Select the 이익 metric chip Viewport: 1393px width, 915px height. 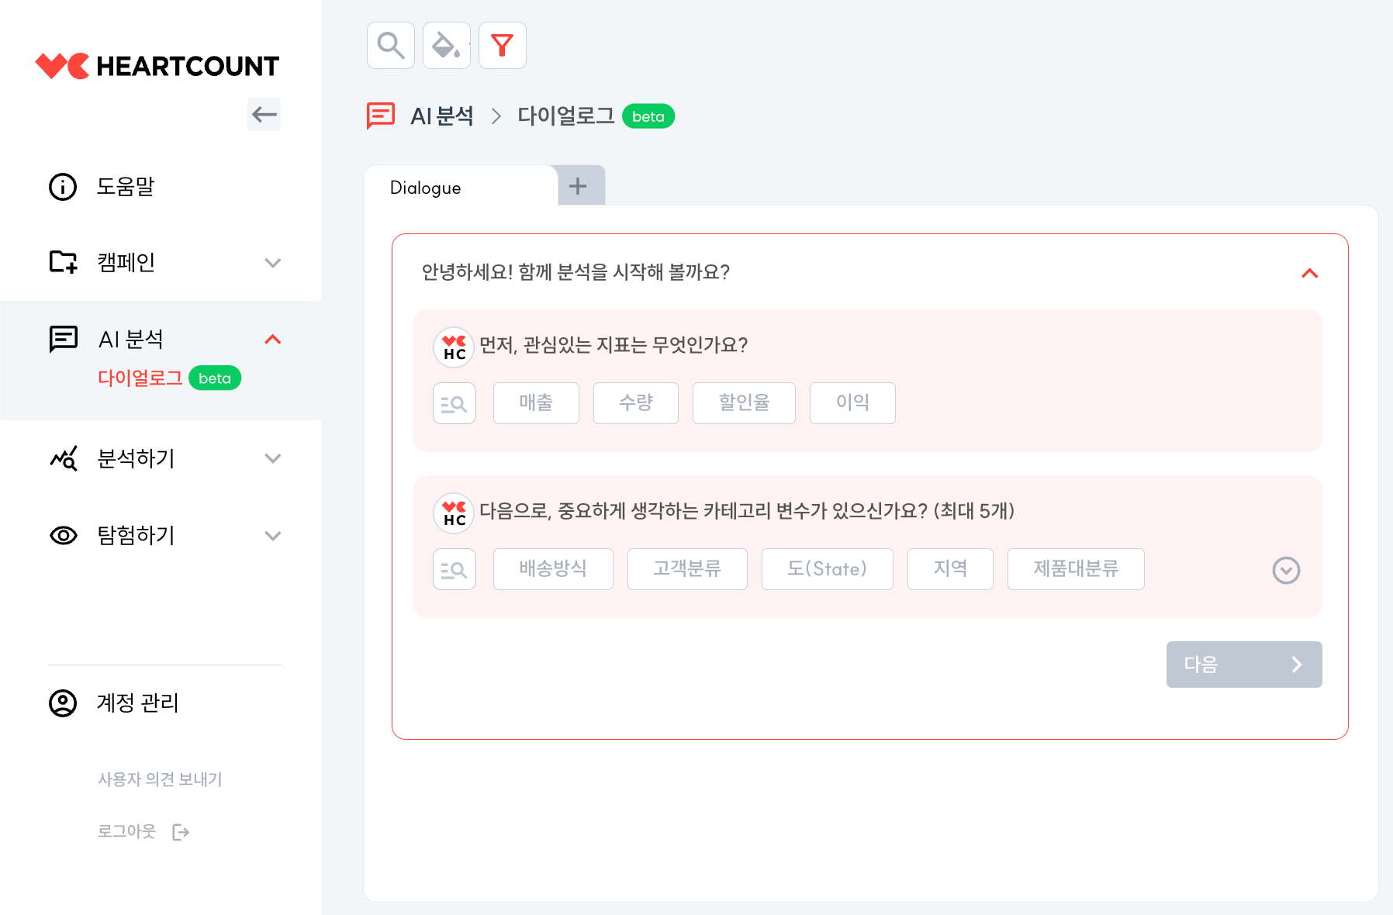(852, 403)
